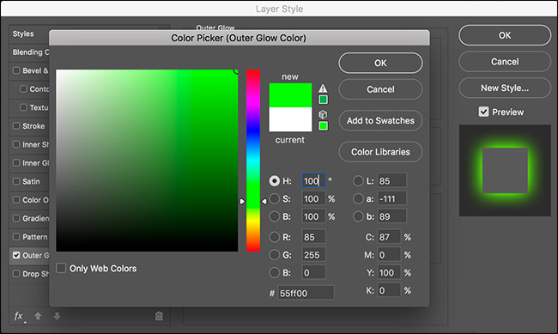Click the in-gamut color swatch below warning triangle
The height and width of the screenshot is (334, 558).
pos(323,100)
